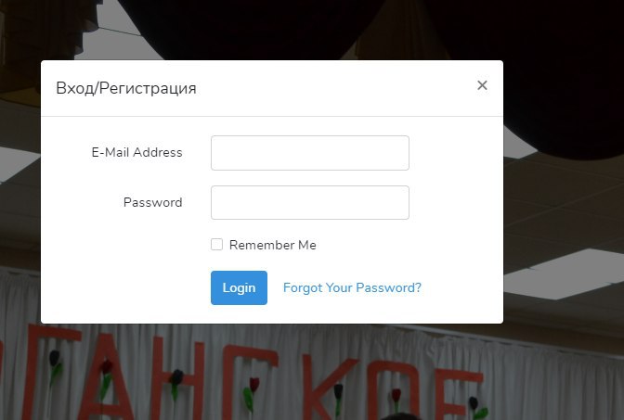Open the Forgot Your Password? link
This screenshot has height=420, width=624.
352,287
